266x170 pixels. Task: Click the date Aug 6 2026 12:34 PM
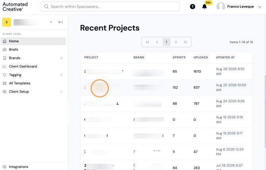(x=229, y=152)
